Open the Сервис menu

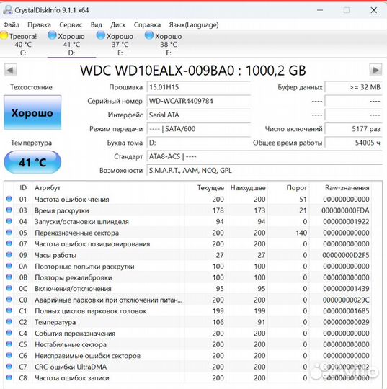(71, 24)
